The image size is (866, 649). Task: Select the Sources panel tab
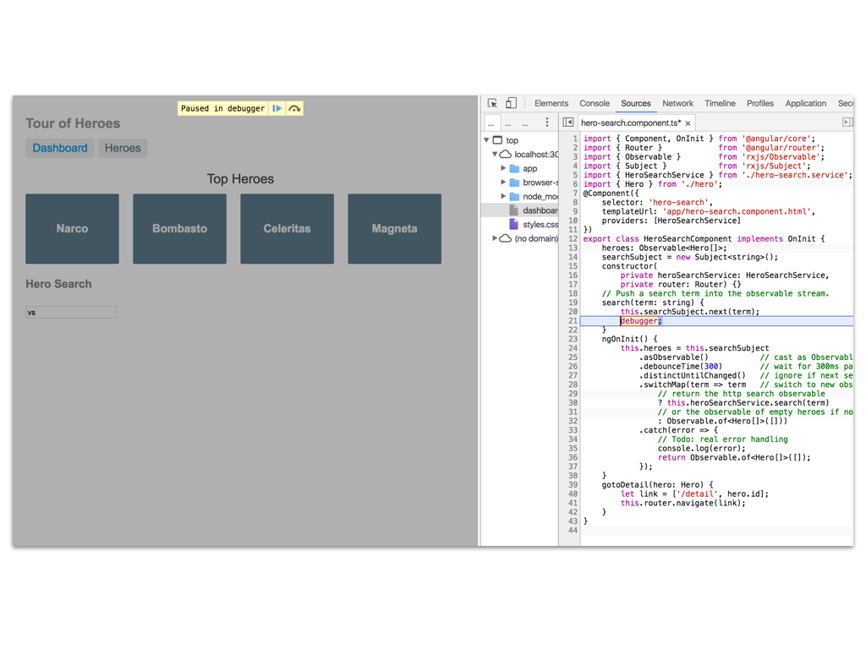pyautogui.click(x=636, y=103)
